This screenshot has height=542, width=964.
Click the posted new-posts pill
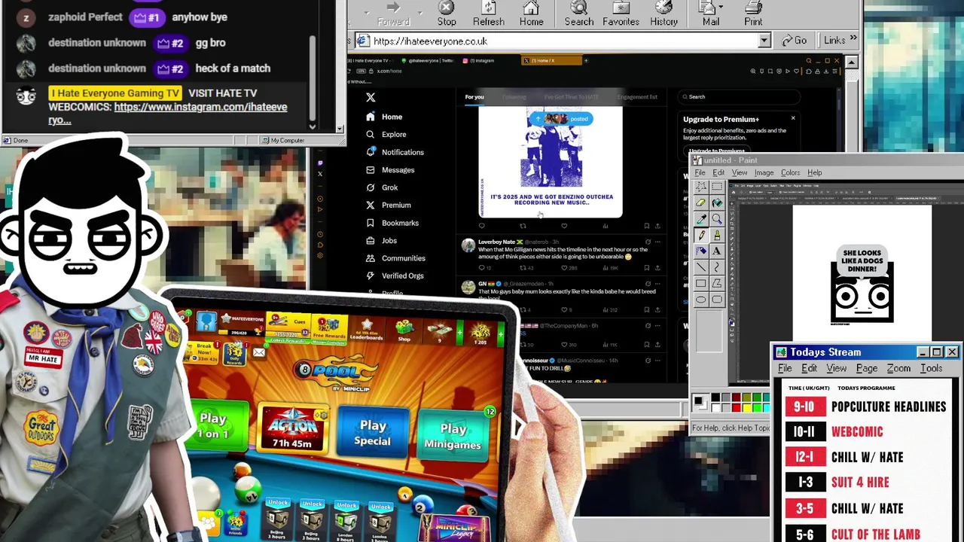click(561, 118)
